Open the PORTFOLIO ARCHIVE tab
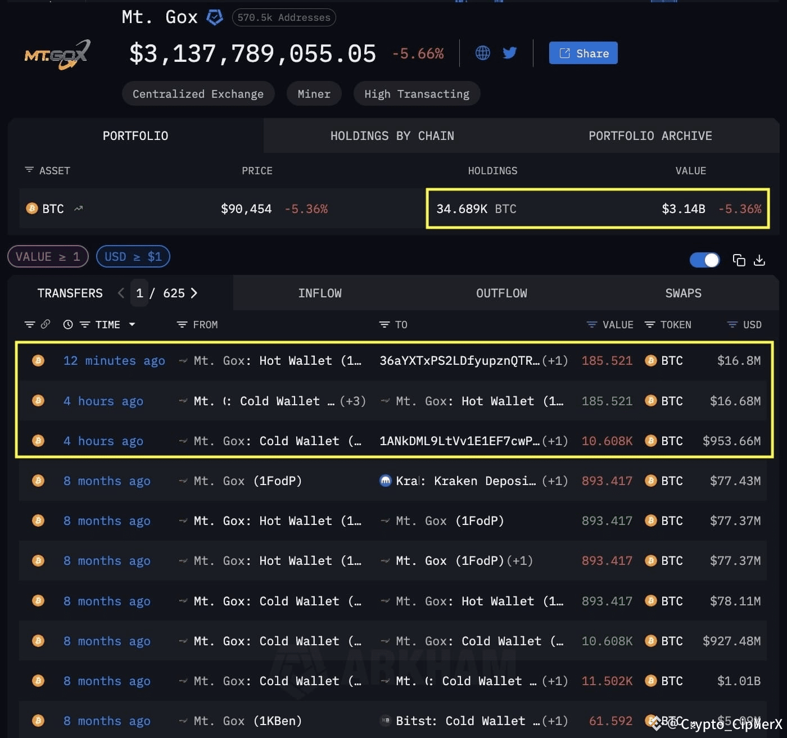 point(650,135)
